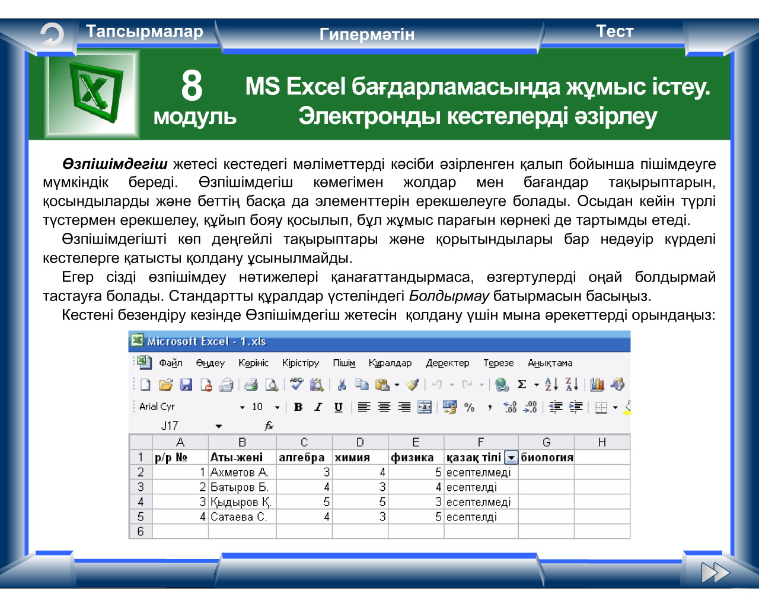
Task: Click the Merge and Center icon
Action: 425,407
